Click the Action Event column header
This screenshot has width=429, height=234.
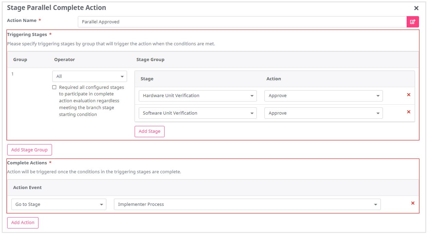click(27, 188)
